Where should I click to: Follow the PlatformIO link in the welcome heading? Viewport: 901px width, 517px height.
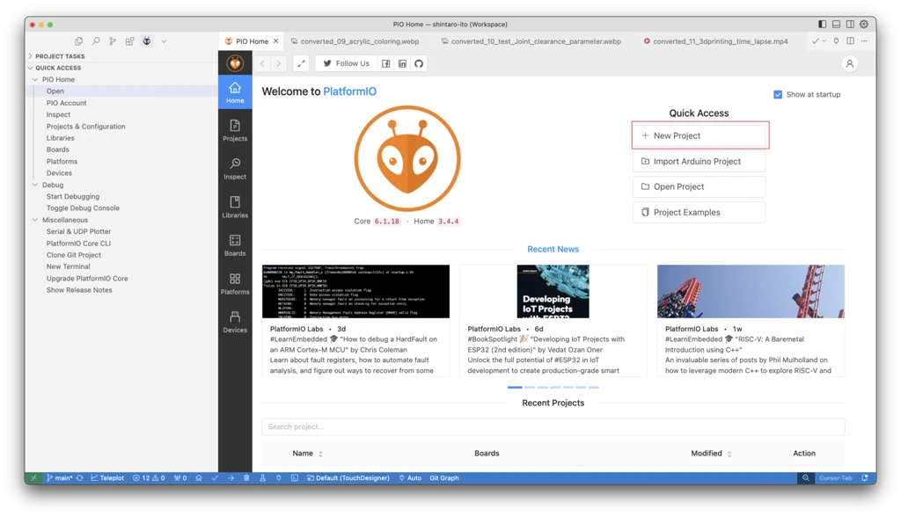click(x=349, y=91)
